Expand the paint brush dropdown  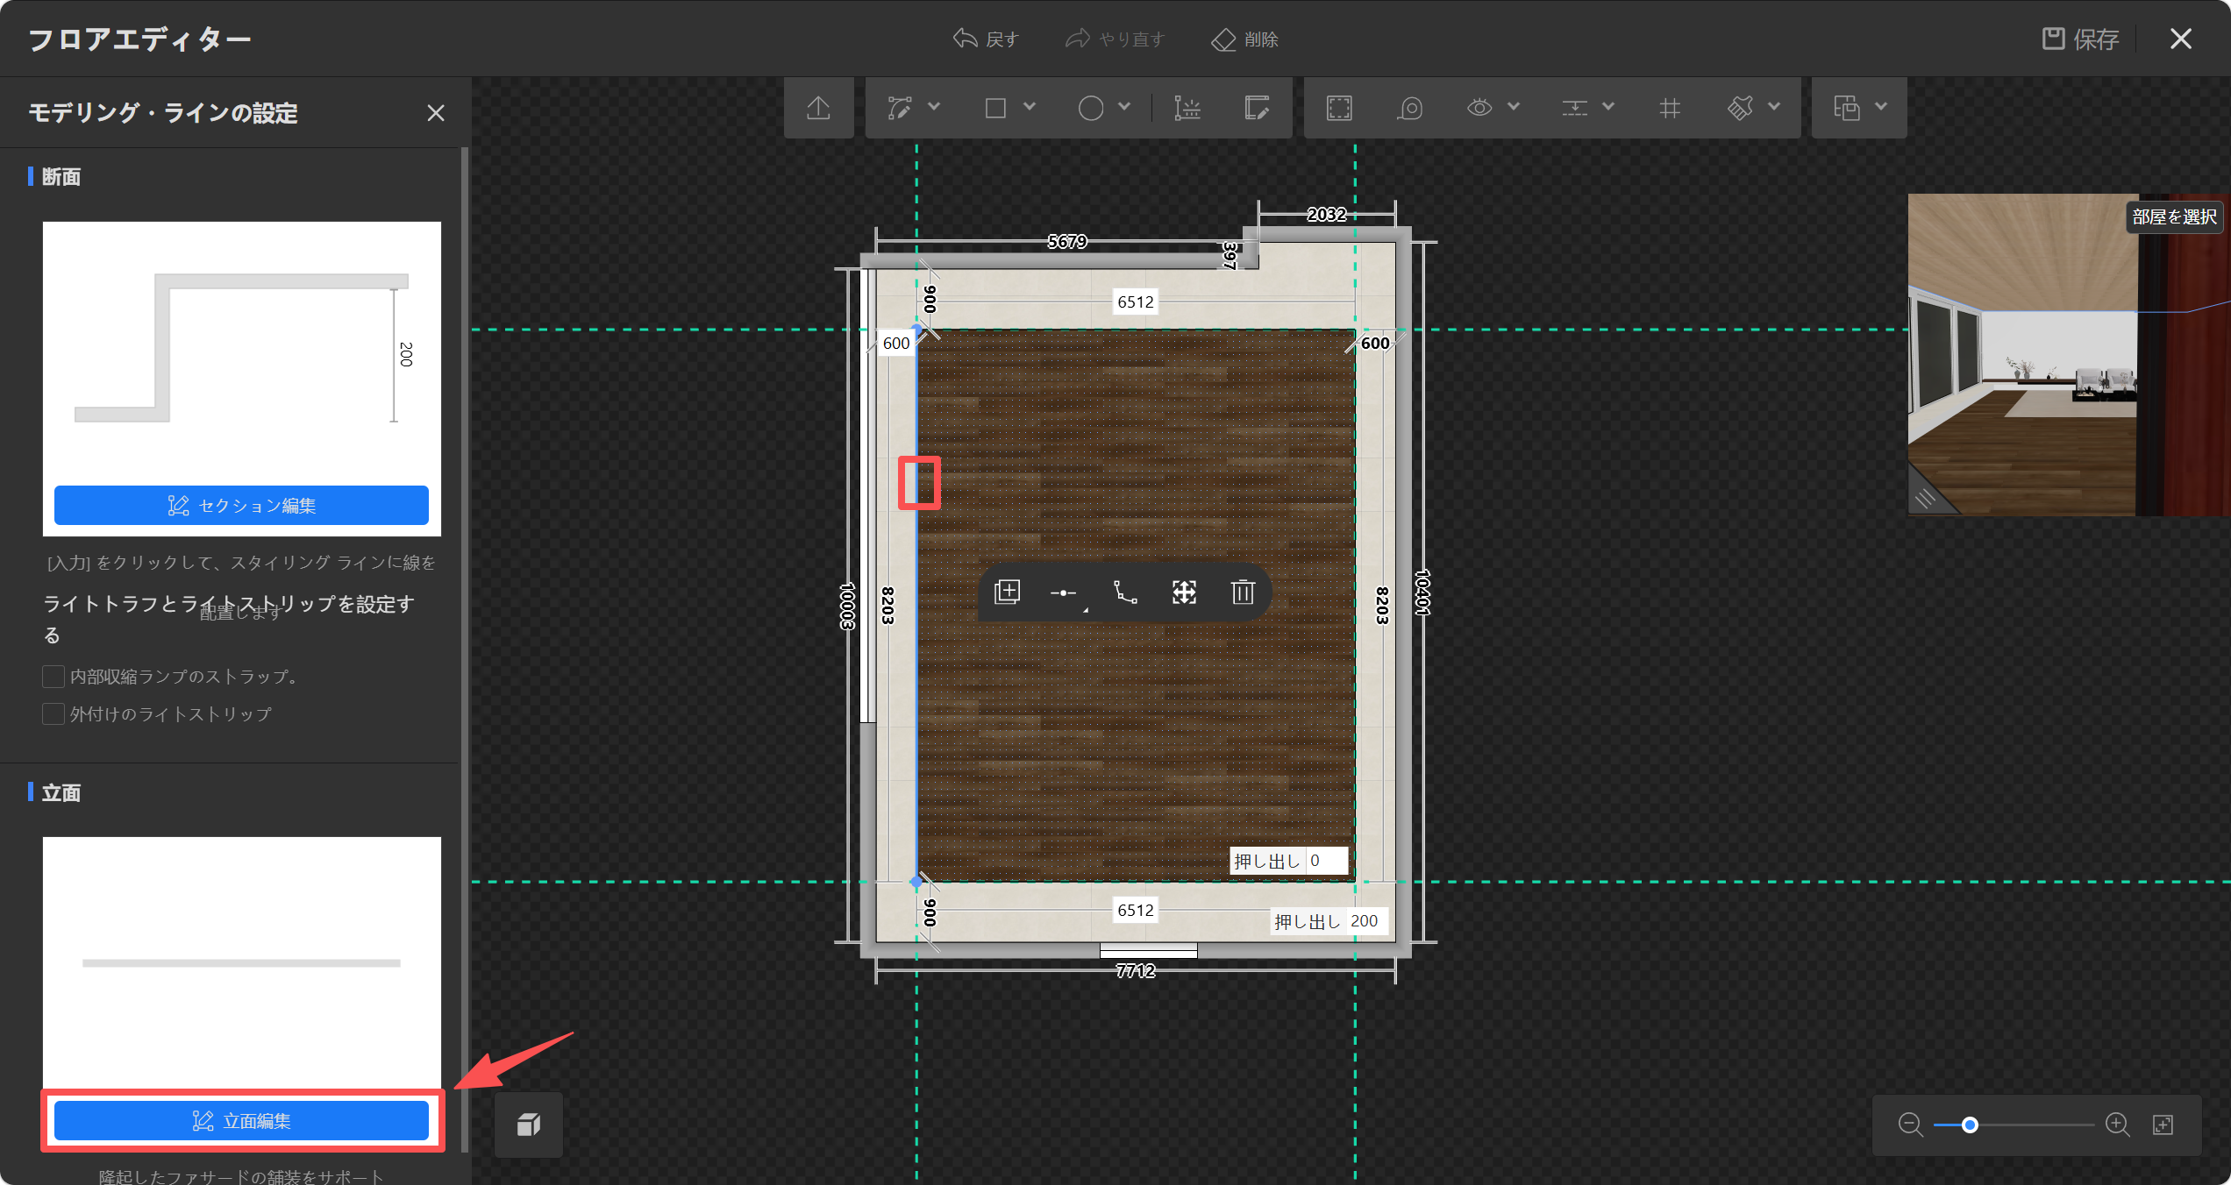click(1774, 107)
